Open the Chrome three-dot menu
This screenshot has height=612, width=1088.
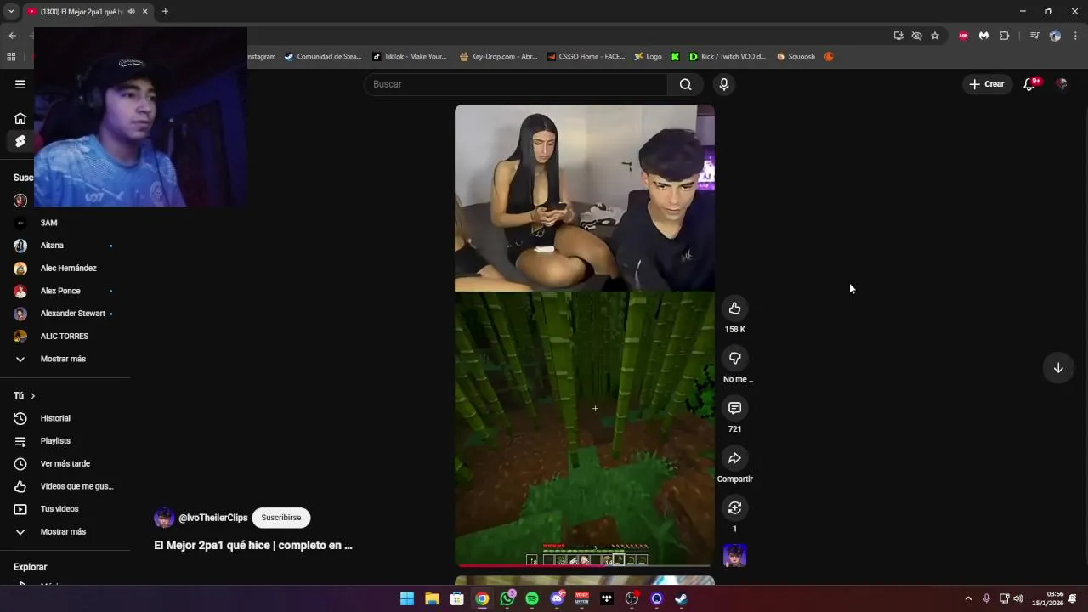point(1076,36)
